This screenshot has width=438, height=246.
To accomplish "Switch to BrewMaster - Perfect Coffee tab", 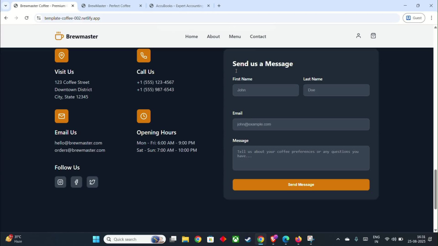I will (109, 6).
